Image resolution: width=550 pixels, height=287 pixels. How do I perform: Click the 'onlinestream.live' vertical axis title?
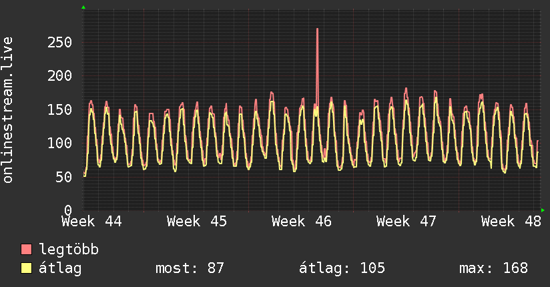(x=8, y=110)
